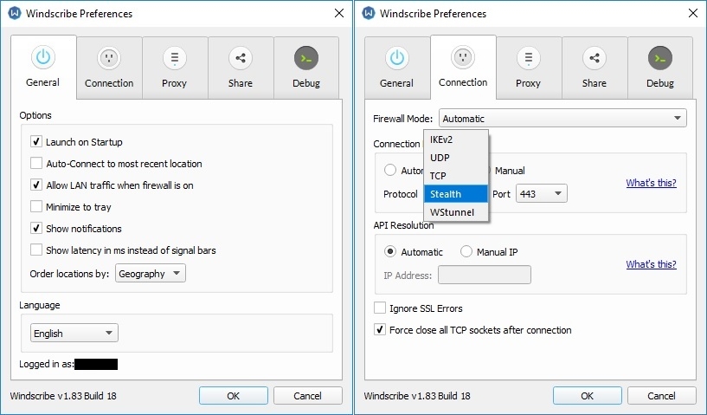Viewport: 707px width, 415px height.
Task: Click OK in right Preferences window
Action: tap(587, 396)
